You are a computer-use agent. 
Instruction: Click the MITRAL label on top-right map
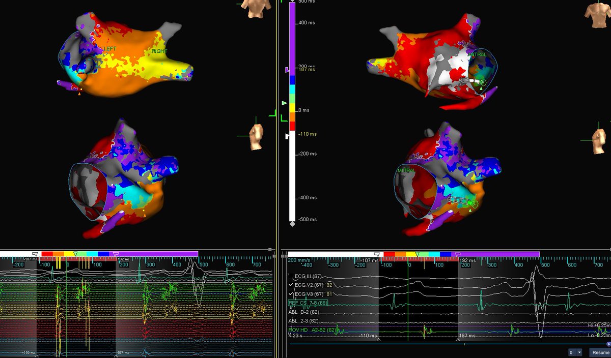[x=478, y=54]
